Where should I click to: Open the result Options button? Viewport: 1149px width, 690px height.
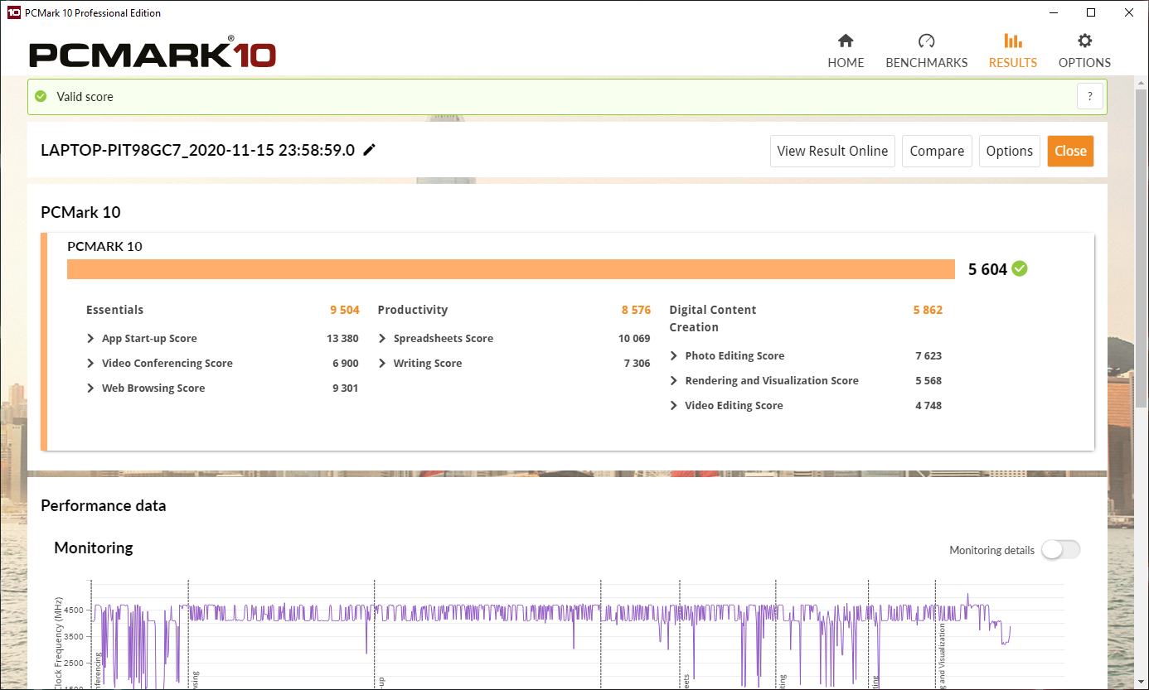(x=1009, y=151)
